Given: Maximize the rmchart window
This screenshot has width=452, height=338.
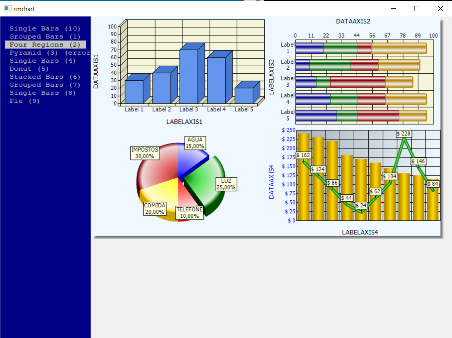Looking at the screenshot, I should (x=417, y=9).
